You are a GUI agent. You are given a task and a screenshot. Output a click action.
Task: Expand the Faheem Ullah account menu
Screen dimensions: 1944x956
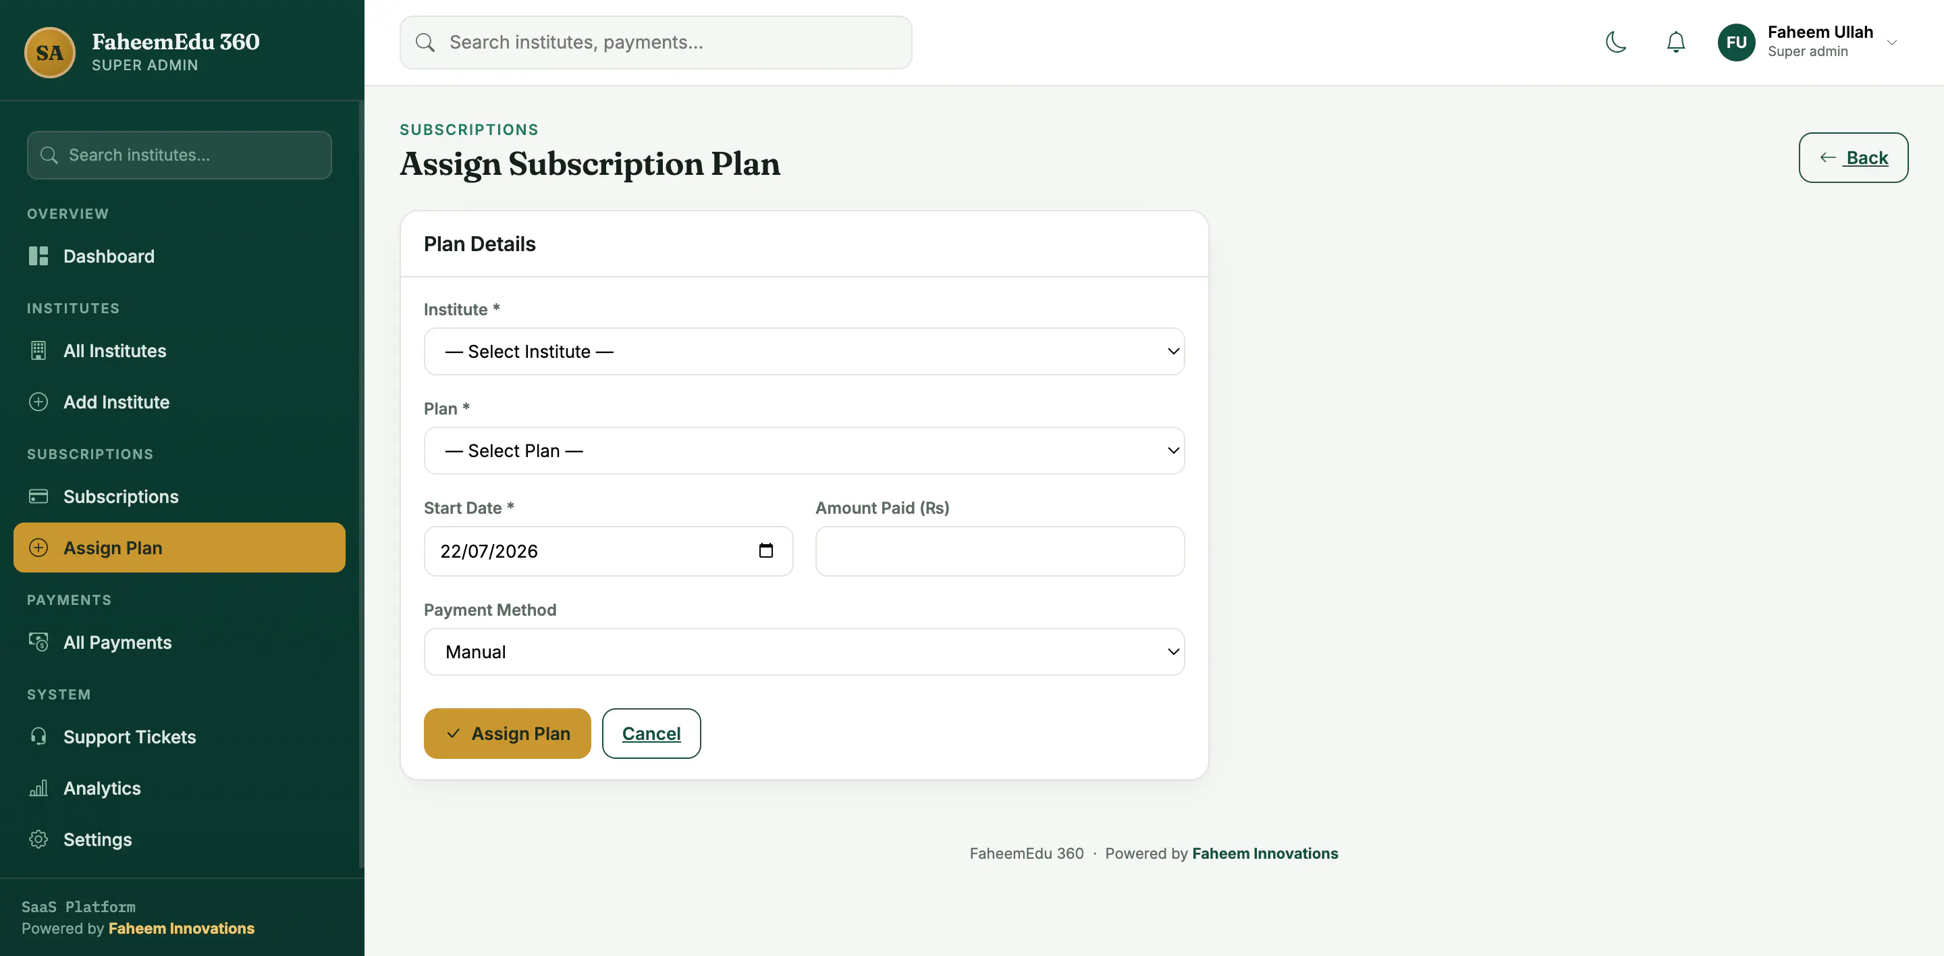pos(1891,43)
